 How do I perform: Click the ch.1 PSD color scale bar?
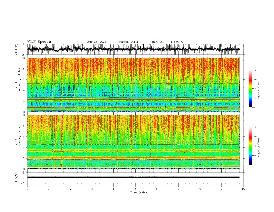(x=250, y=88)
